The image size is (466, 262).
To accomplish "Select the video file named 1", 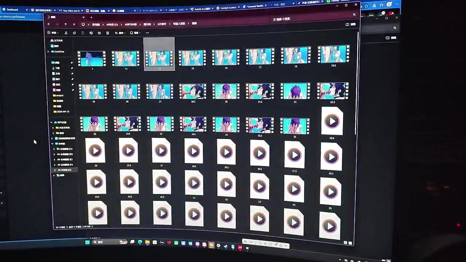I will pyautogui.click(x=92, y=59).
